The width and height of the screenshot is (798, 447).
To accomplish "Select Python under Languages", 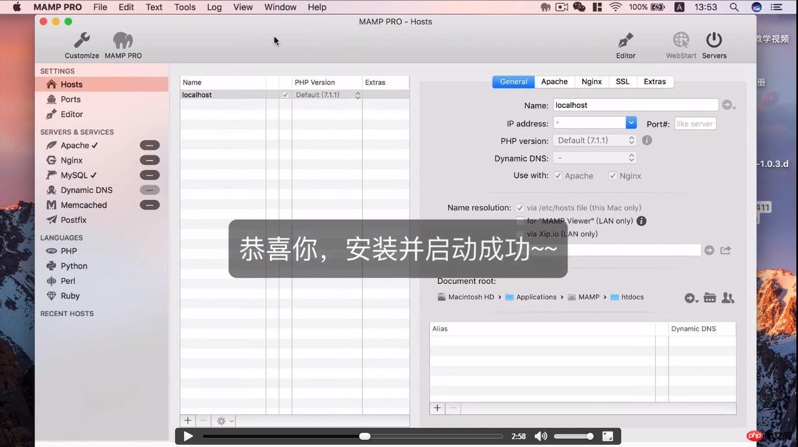I will coord(74,266).
